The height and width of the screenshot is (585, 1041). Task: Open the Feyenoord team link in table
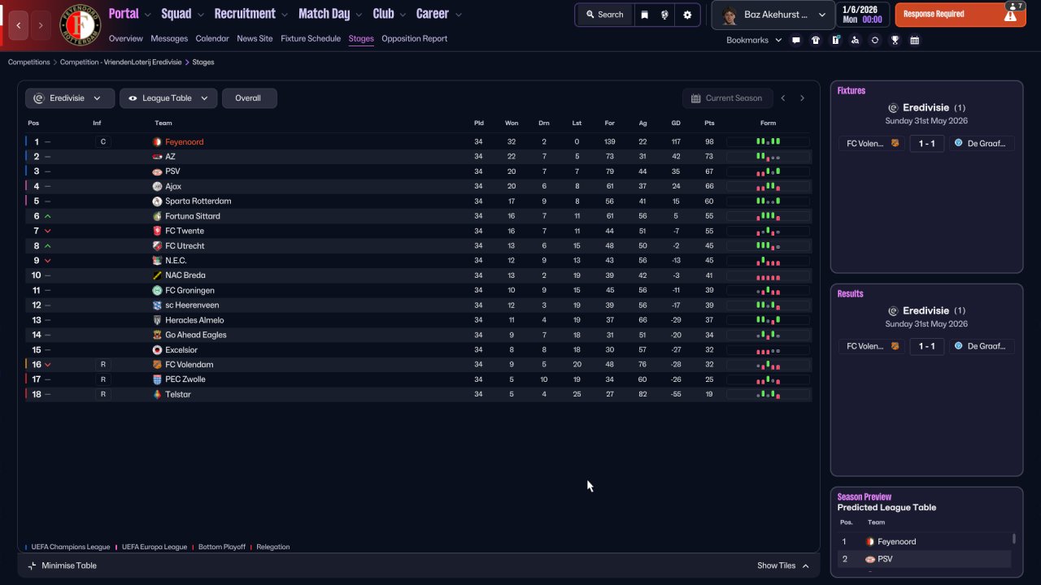point(184,142)
